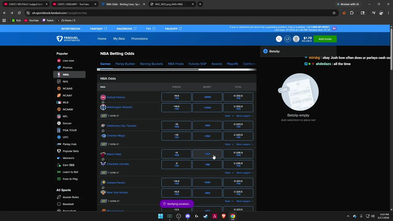Select Hornets moneyline -198
Viewport: 393px width, 221px height.
(x=207, y=165)
